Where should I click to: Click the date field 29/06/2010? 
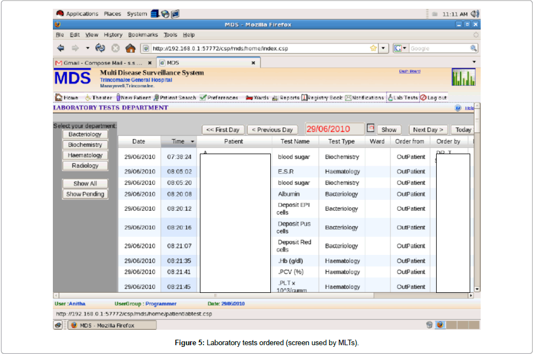[334, 129]
